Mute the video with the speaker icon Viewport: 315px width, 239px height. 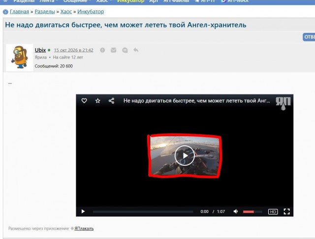point(236,211)
